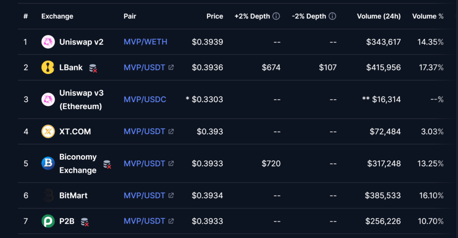Click the database warning icon beside P2B
Viewport: 458px width, 238px height.
click(x=84, y=221)
